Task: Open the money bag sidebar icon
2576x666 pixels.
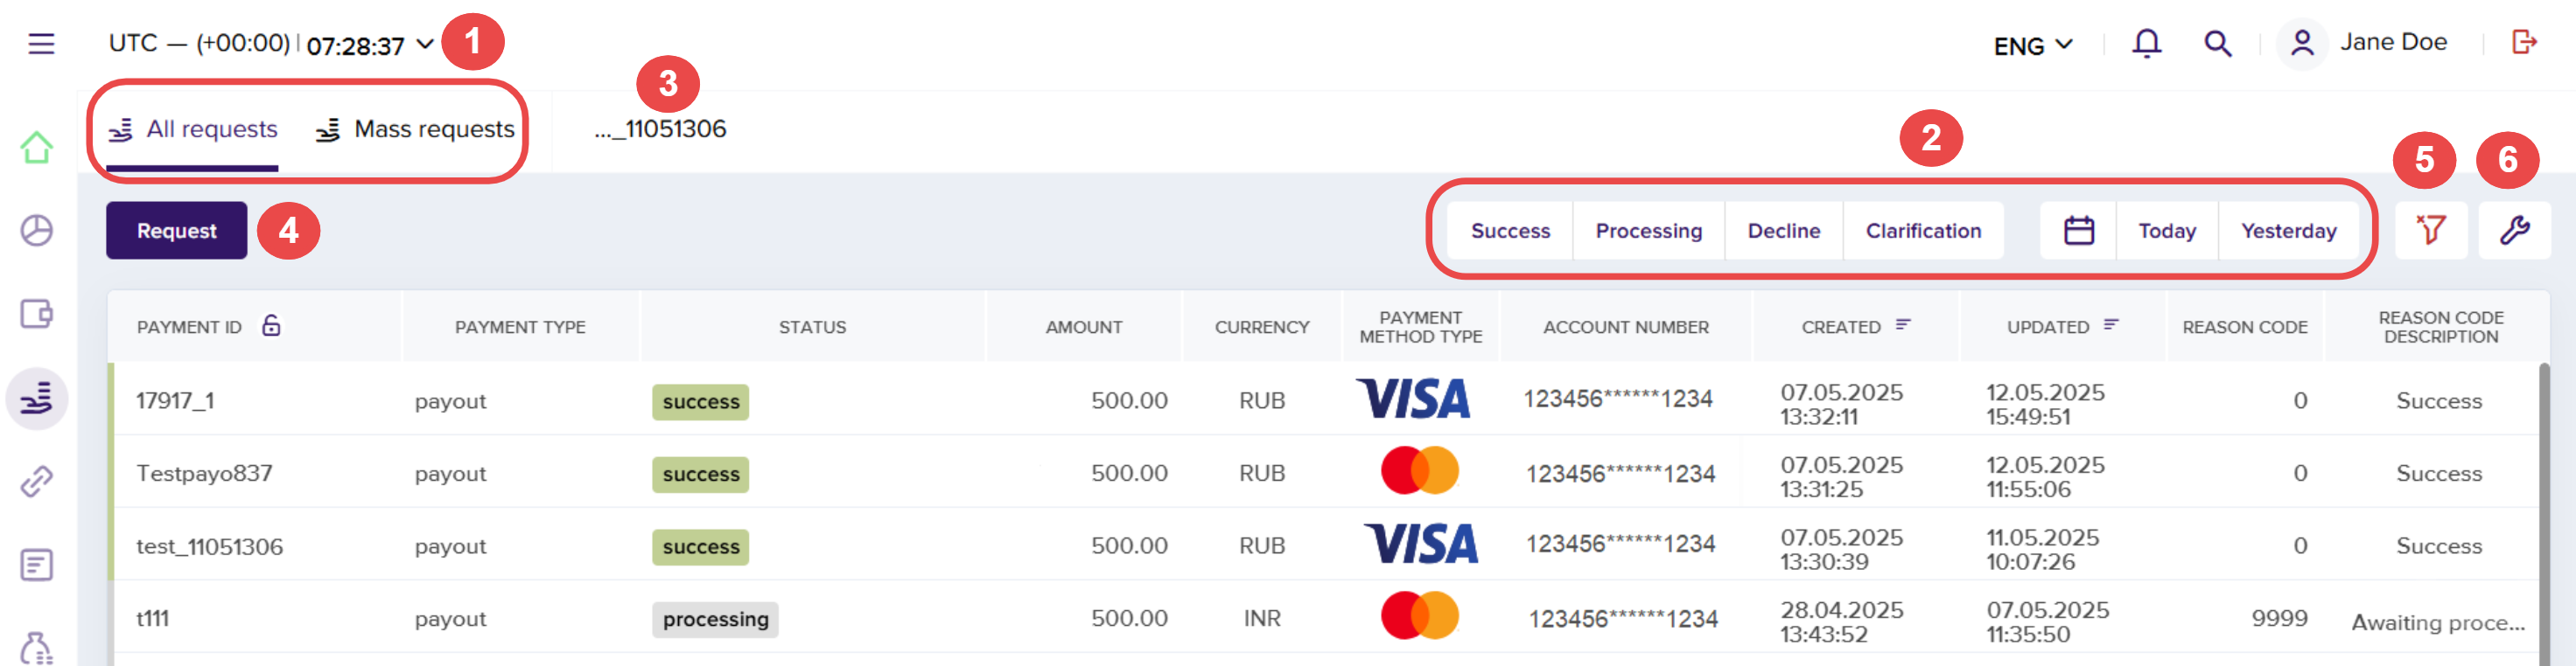Action: click(37, 648)
